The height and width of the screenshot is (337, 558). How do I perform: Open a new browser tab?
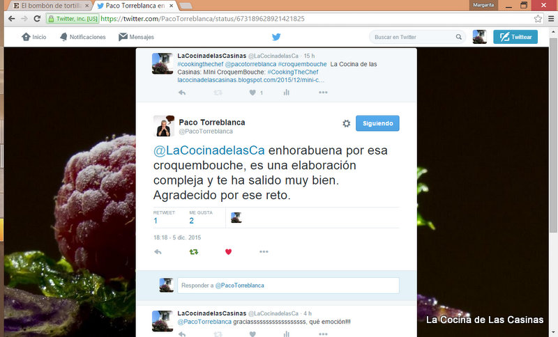point(186,6)
